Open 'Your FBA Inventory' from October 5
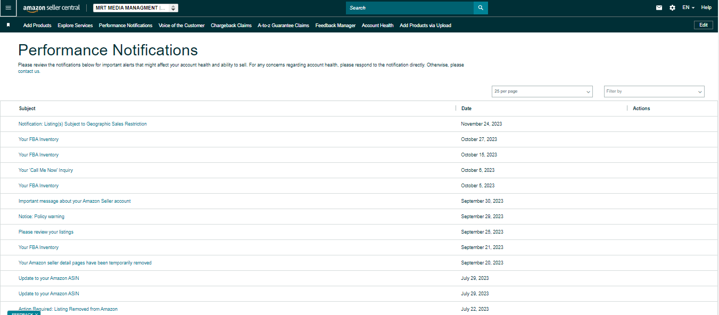 click(38, 186)
